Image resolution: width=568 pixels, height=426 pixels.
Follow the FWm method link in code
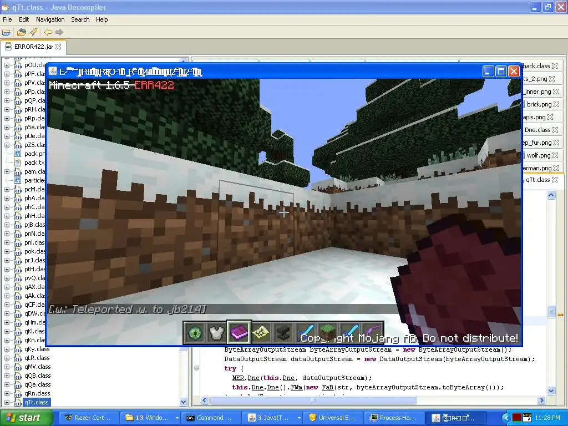point(296,387)
